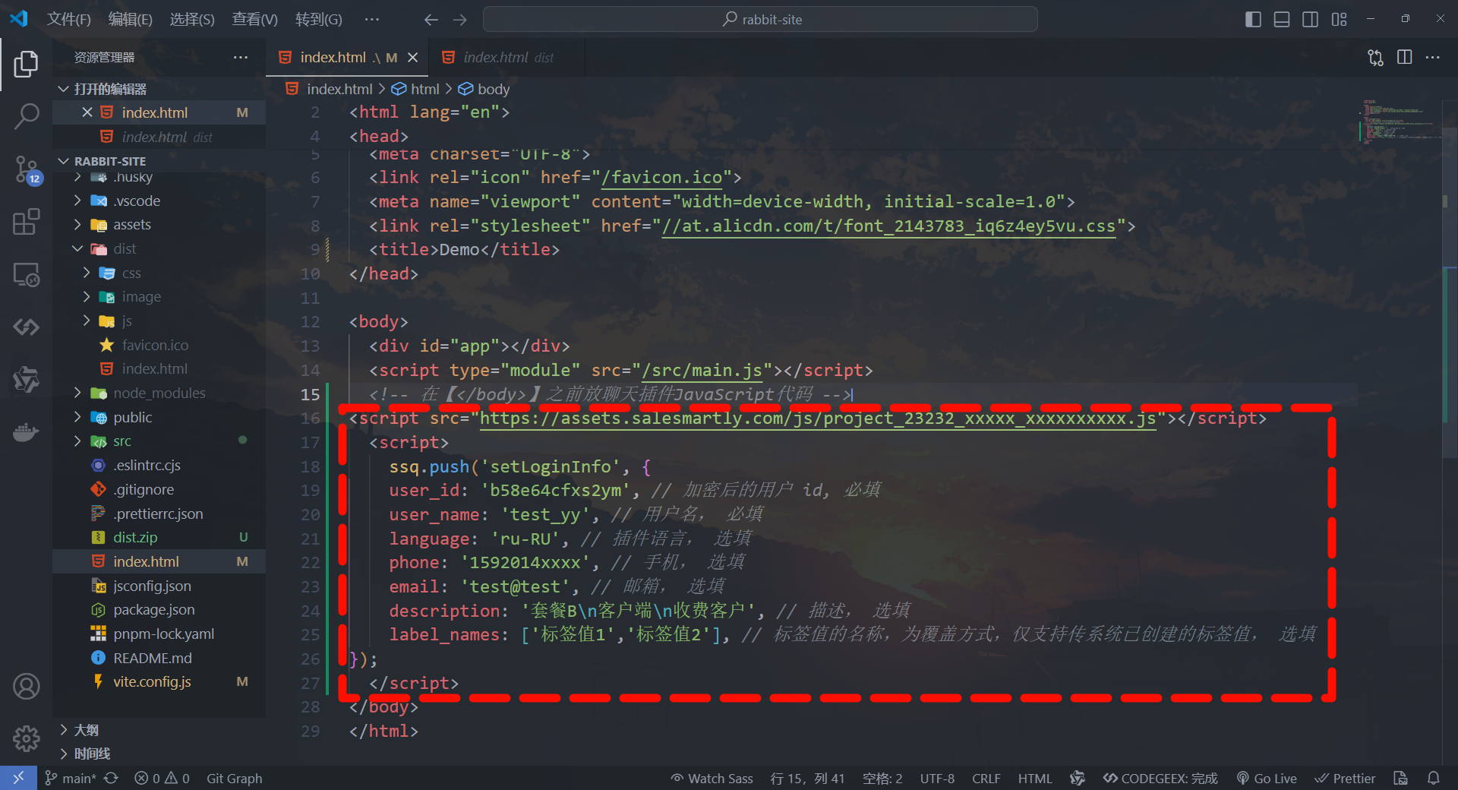Image resolution: width=1458 pixels, height=790 pixels.
Task: Click the editor minimap preview
Action: coord(1400,122)
